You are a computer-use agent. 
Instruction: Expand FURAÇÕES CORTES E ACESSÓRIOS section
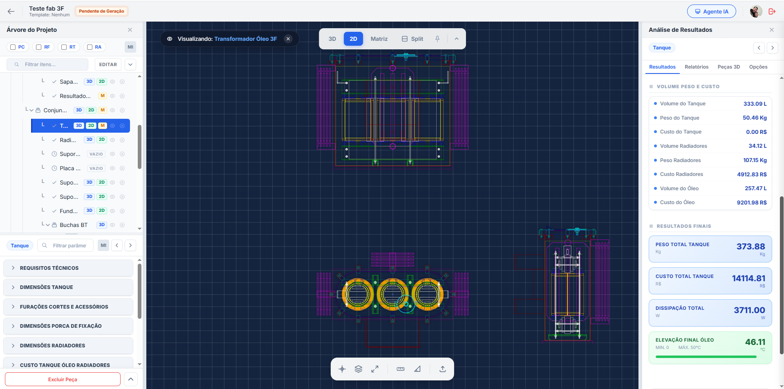pos(68,307)
